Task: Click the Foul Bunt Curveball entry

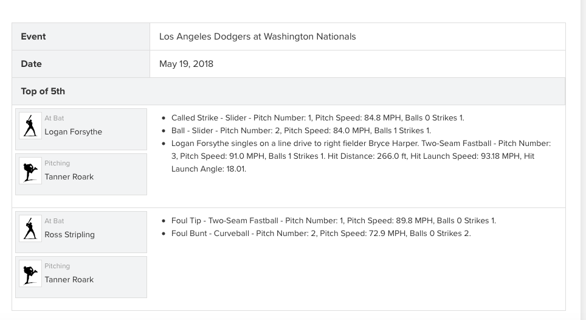Action: click(321, 233)
